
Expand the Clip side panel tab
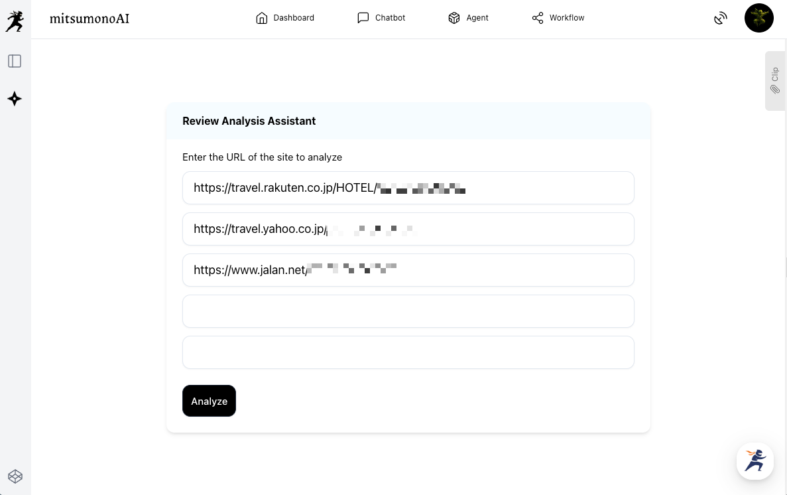[775, 80]
